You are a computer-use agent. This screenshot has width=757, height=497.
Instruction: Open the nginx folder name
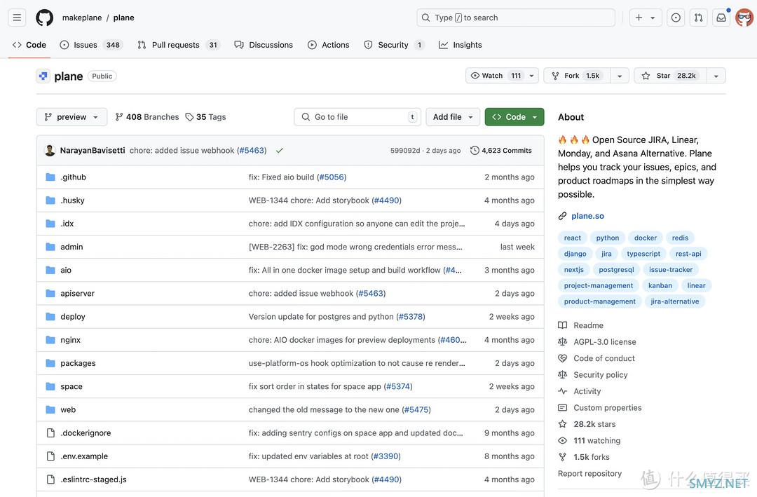pyautogui.click(x=71, y=339)
